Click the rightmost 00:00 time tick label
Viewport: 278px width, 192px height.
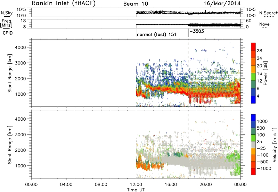point(240,185)
